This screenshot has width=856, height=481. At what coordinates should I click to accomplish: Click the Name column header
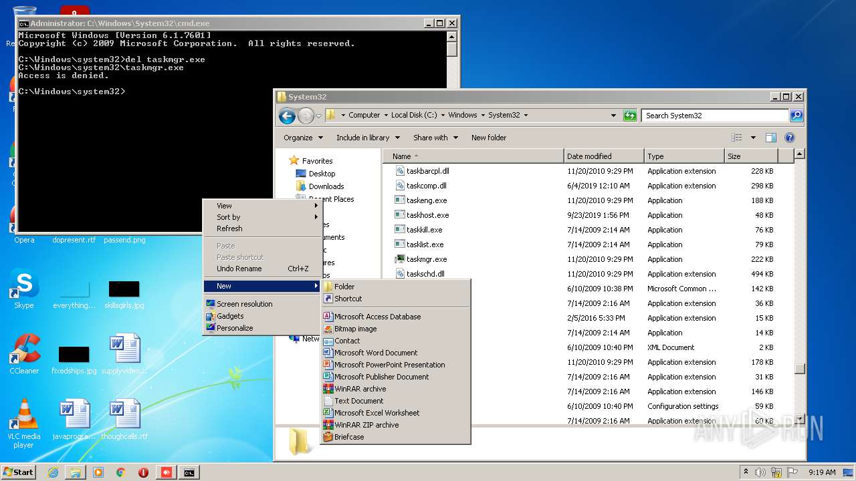pos(473,156)
